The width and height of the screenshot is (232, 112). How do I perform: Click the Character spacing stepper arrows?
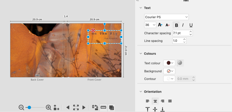pyautogui.click(x=191, y=33)
